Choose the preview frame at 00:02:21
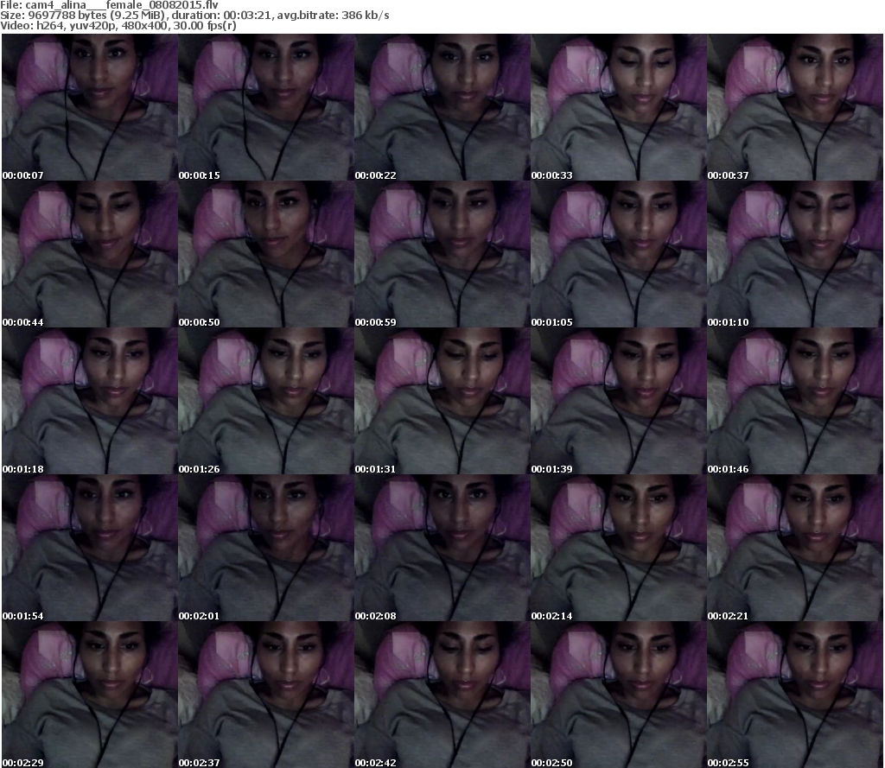The width and height of the screenshot is (885, 768). click(795, 548)
